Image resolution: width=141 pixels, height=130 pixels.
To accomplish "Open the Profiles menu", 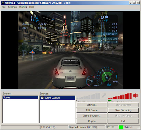I will [x=23, y=7].
